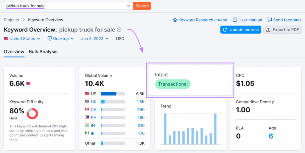Screen dimensions: 305x153
Task: Select the Overview tab
Action: (x=14, y=51)
